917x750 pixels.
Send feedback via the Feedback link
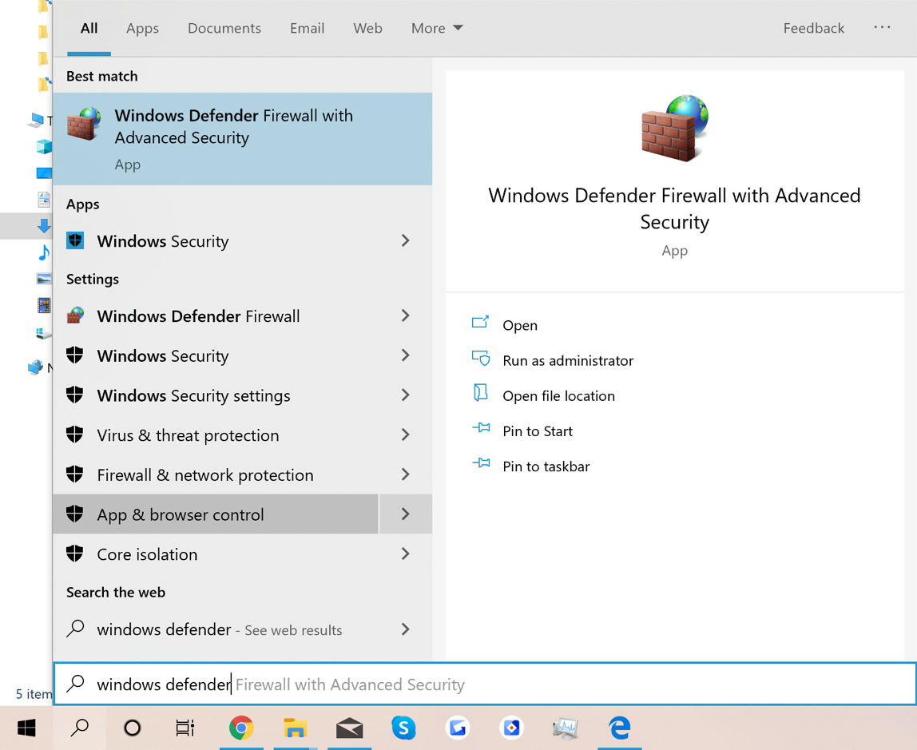point(813,28)
